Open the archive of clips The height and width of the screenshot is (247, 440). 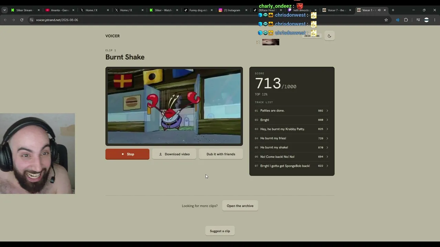tap(240, 206)
